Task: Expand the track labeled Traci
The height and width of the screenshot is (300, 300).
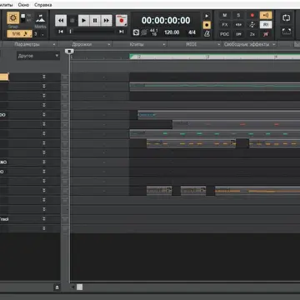Action: click(43, 219)
